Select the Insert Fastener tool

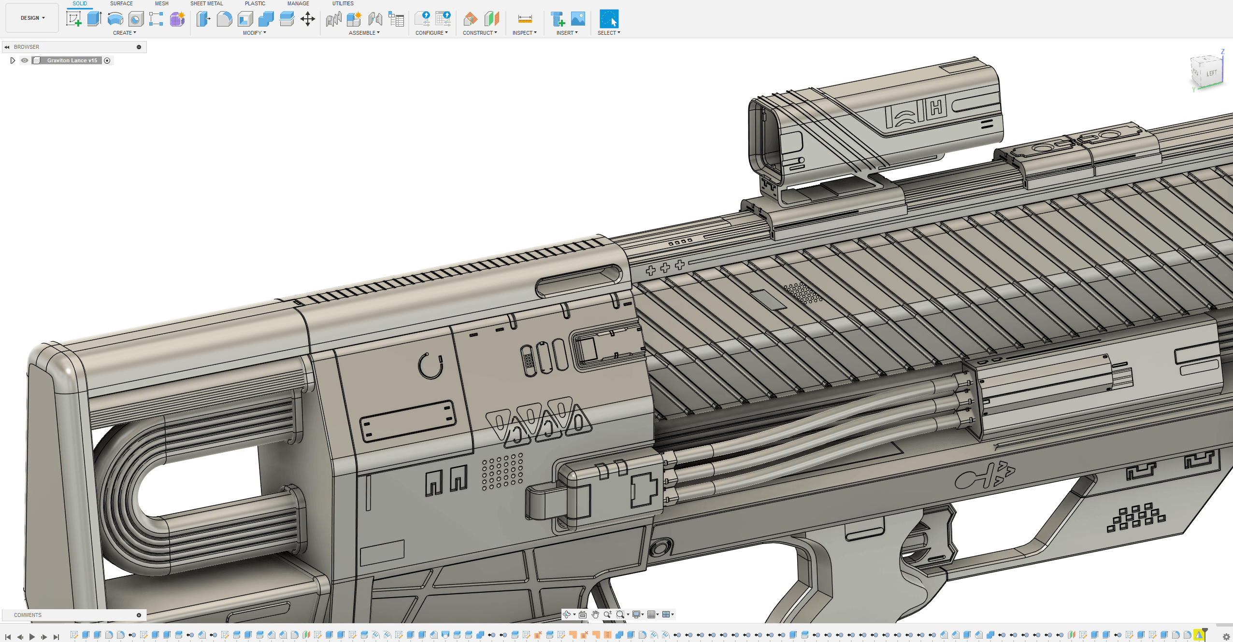click(x=557, y=19)
